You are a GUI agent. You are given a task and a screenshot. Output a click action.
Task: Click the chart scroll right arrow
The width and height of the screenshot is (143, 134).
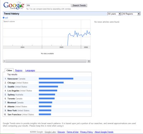[x=89, y=61]
